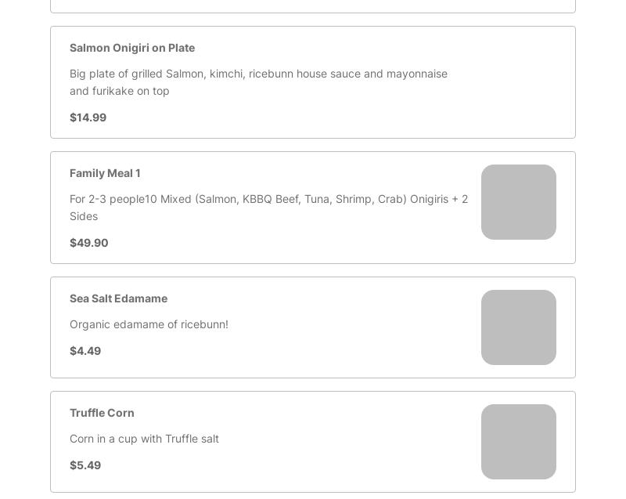Select the $5.49 Truffle Corn price

(x=85, y=465)
